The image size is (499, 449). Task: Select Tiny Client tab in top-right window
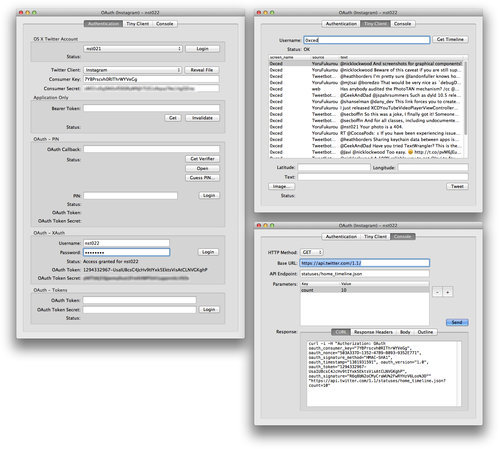(x=375, y=24)
